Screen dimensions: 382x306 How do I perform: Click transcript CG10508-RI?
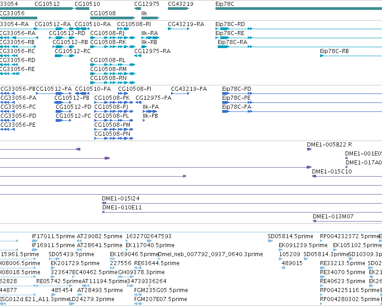pyautogui.click(x=134, y=24)
